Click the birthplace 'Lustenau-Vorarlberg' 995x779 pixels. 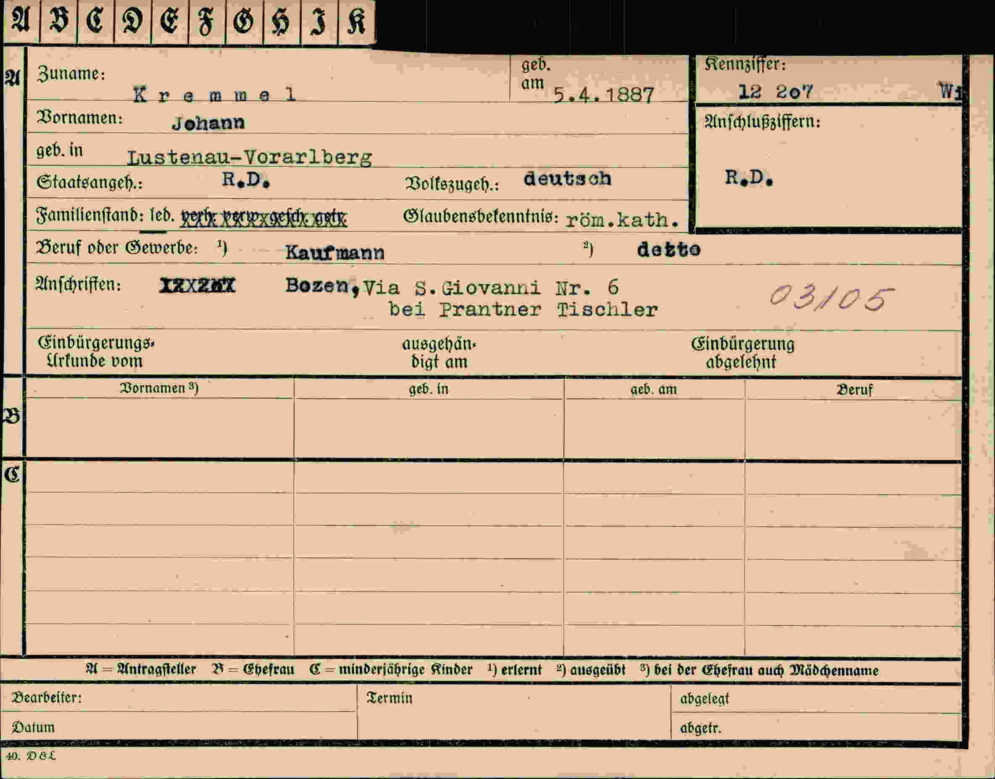click(249, 157)
